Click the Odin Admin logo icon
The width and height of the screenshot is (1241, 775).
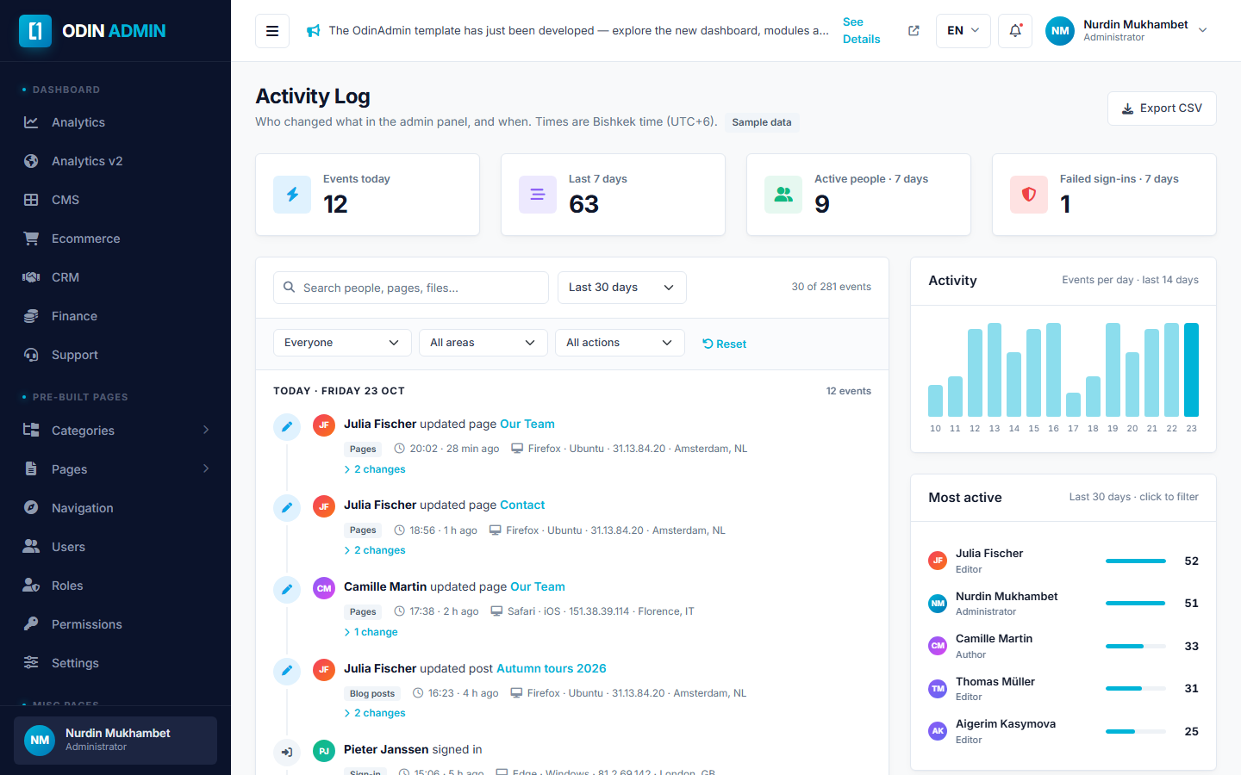pos(35,31)
